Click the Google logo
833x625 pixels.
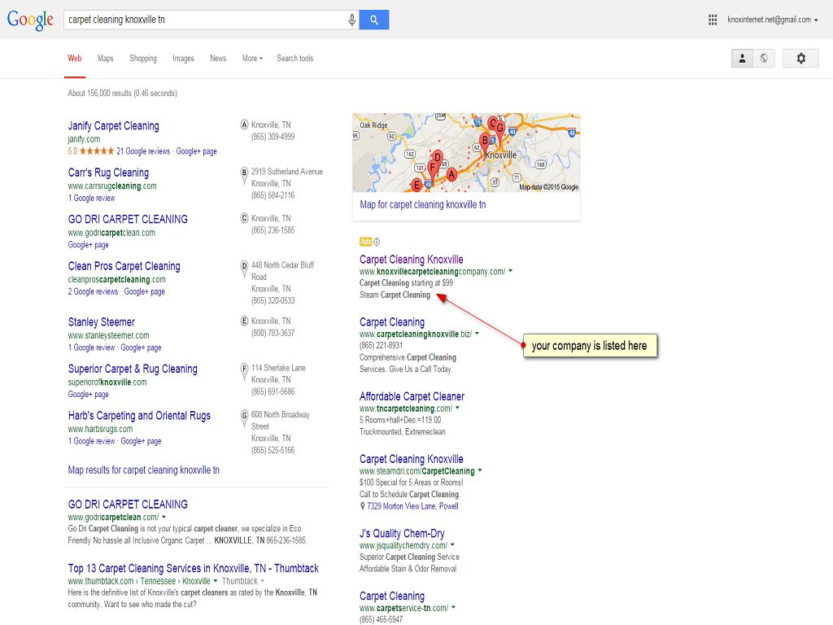pos(30,20)
